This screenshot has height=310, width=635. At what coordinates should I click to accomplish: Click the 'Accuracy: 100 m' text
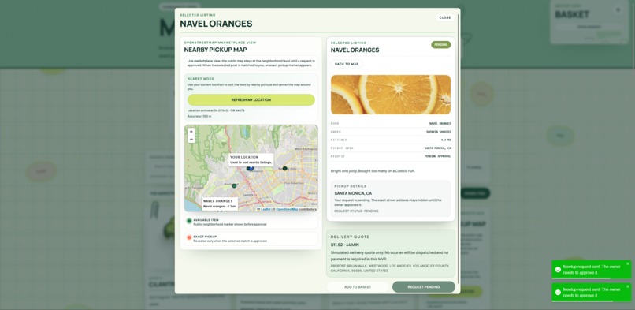point(199,116)
